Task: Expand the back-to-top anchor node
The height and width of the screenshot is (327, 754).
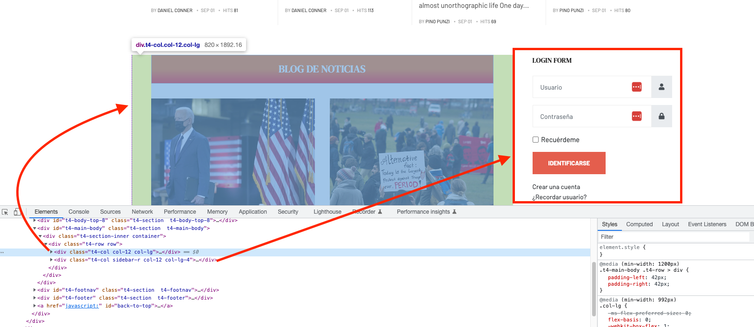Action: [x=34, y=306]
